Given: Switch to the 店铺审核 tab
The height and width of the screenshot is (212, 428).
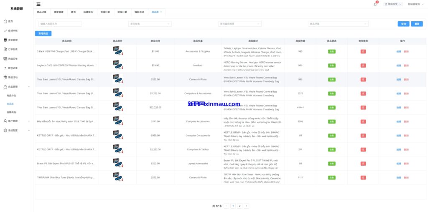Looking at the screenshot, I should pos(88,12).
